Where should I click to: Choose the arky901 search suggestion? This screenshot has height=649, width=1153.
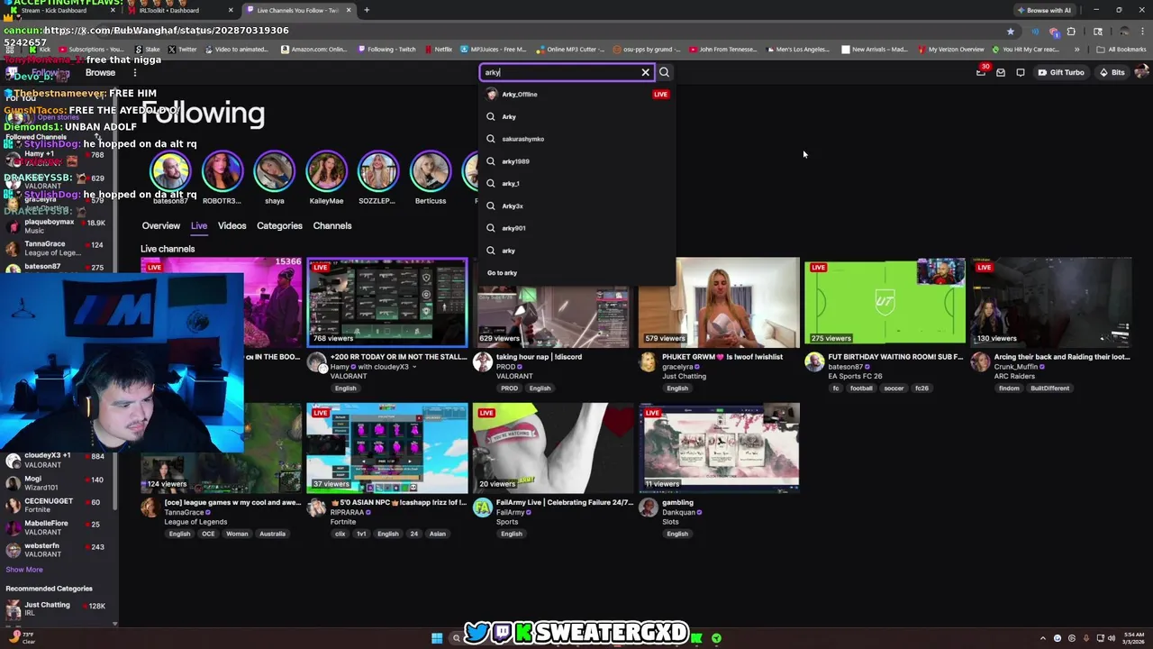click(577, 228)
